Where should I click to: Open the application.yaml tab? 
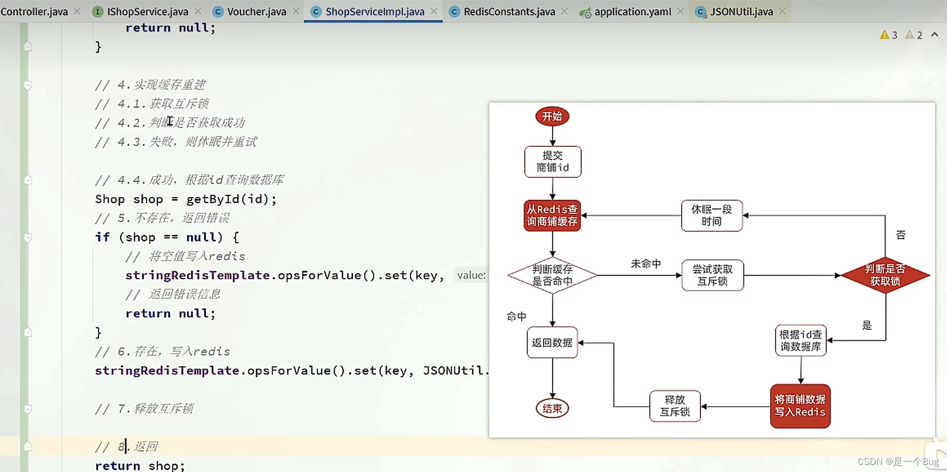tap(633, 11)
